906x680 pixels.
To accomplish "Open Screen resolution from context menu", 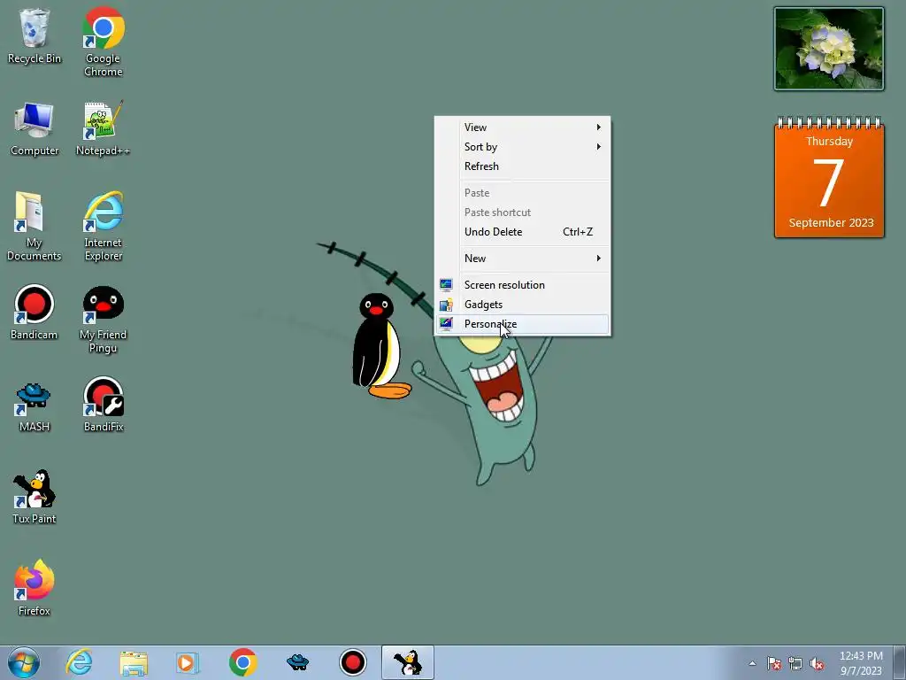I will 522,285.
